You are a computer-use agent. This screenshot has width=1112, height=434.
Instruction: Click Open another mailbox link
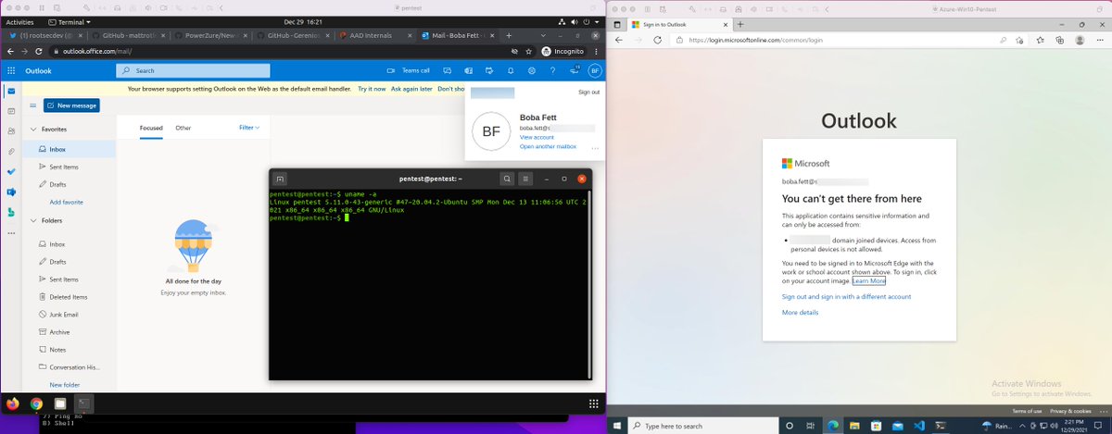click(548, 146)
